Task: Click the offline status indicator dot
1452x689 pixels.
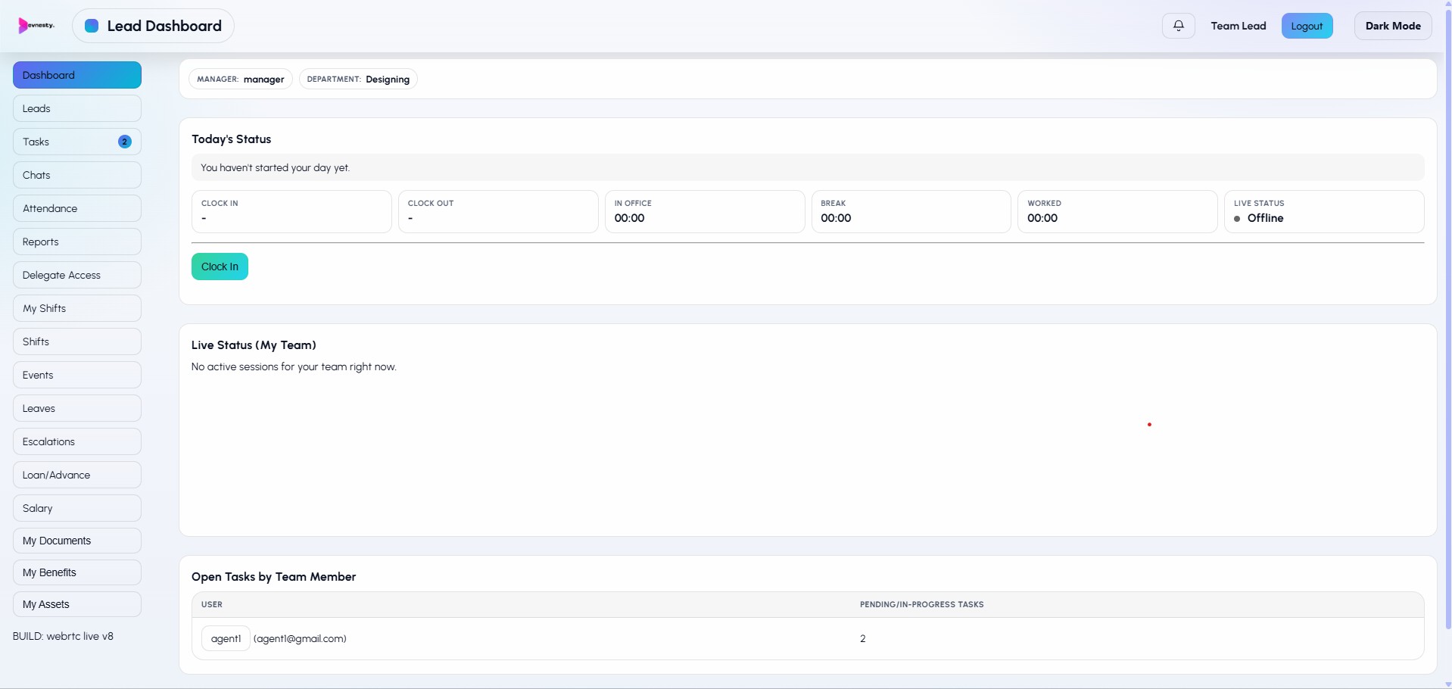Action: point(1236,219)
